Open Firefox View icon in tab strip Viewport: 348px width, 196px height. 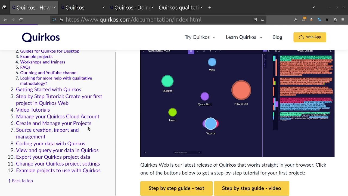(x=4, y=8)
